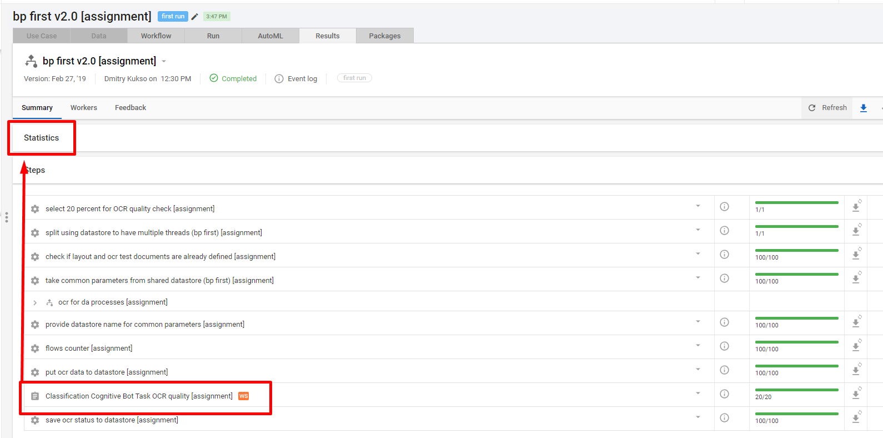Switch to the Data tab
The width and height of the screenshot is (883, 438).
99,36
